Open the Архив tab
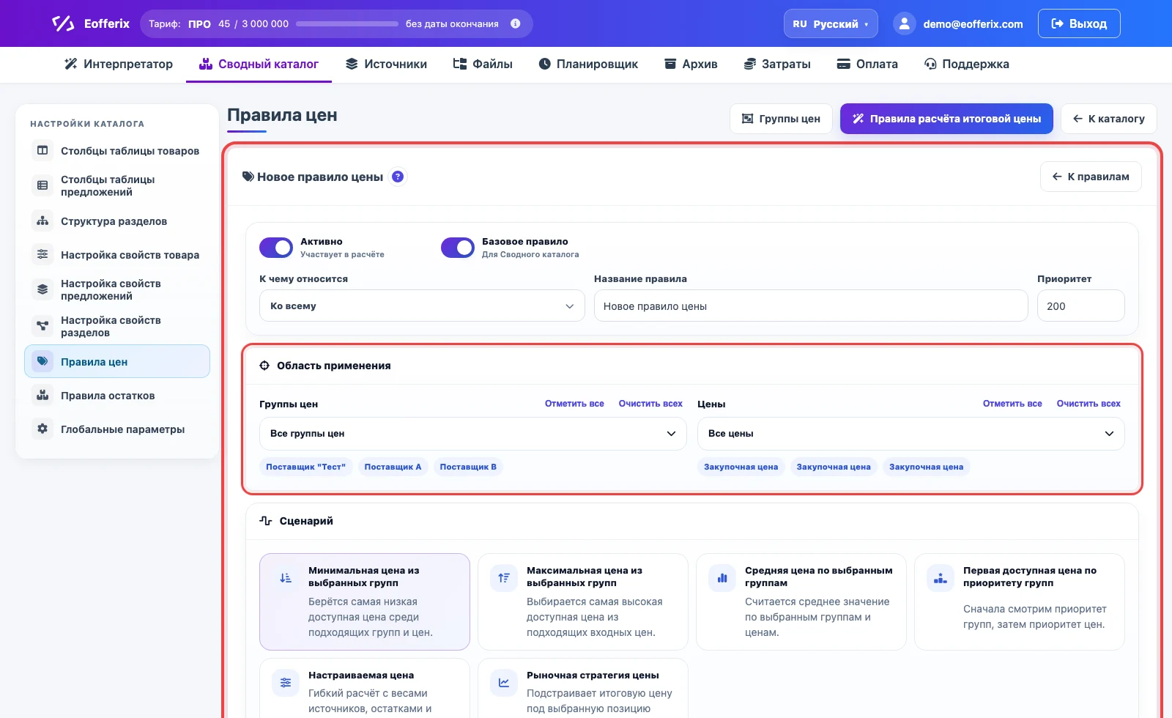 (x=691, y=64)
